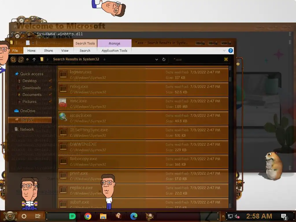Go forward with the navigation arrow

click(21, 60)
